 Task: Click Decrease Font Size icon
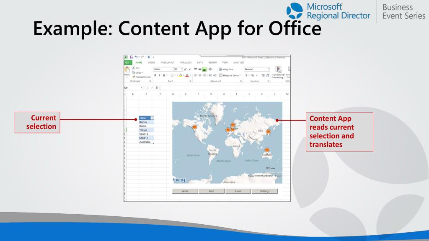click(x=190, y=69)
